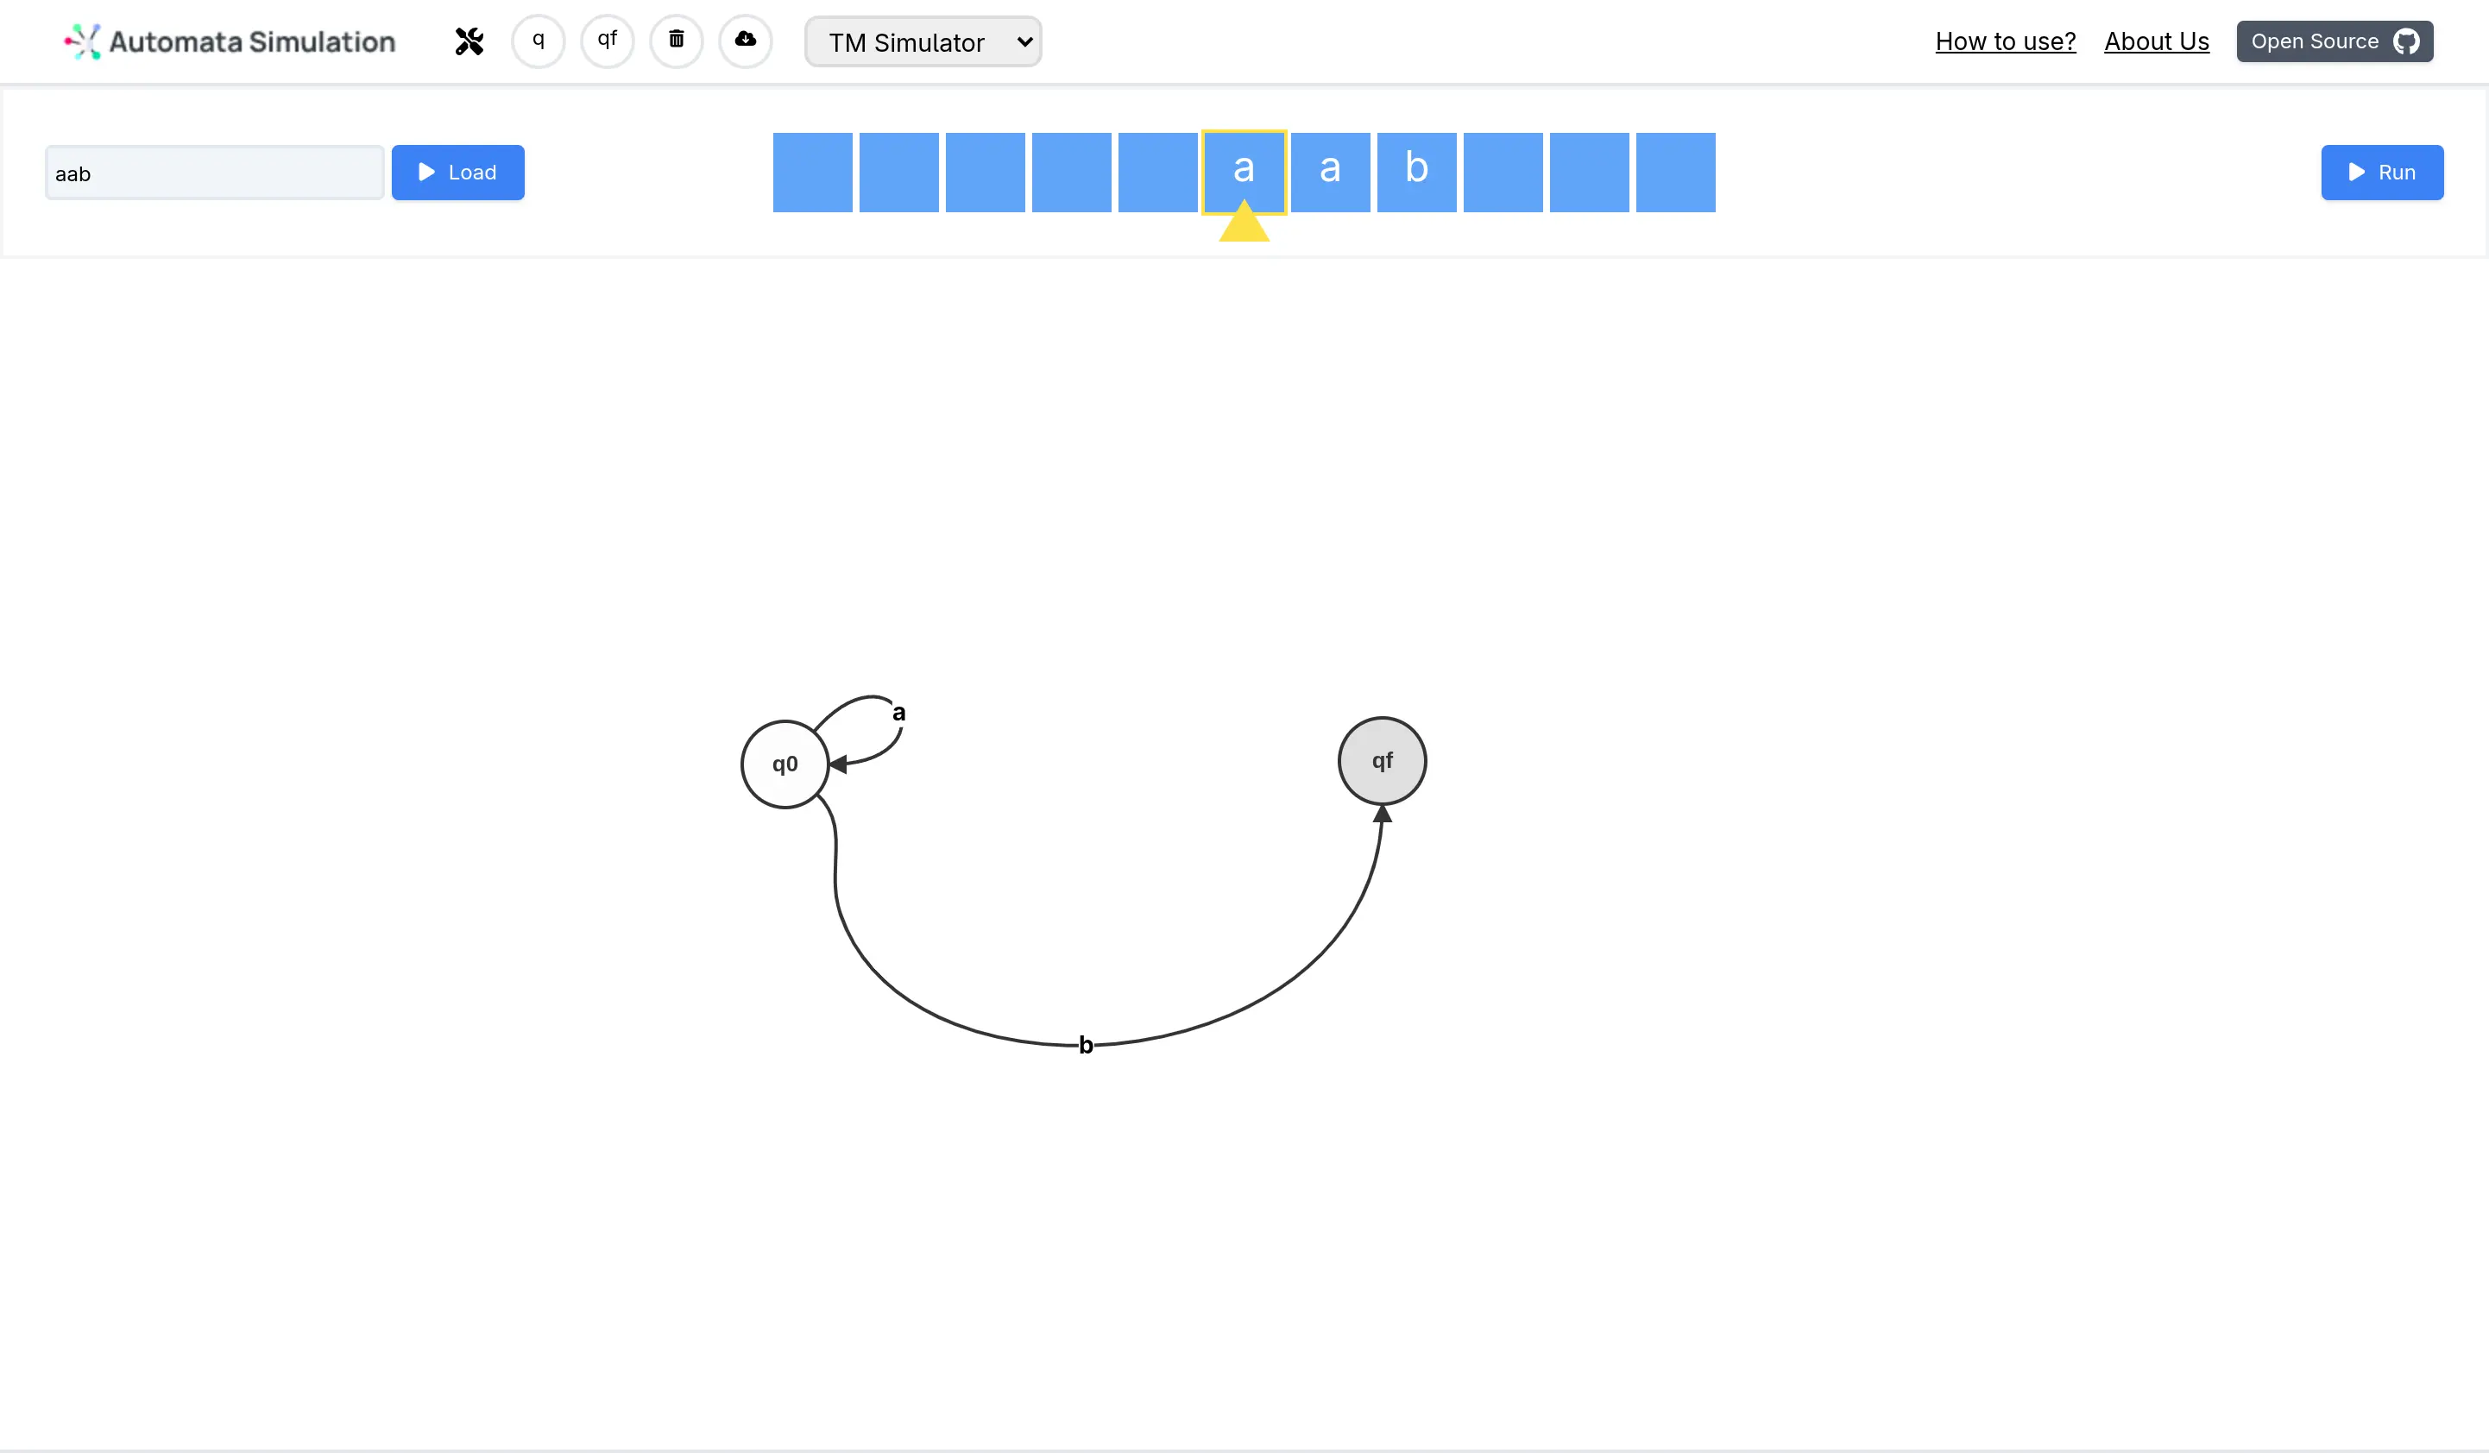Screen dimensions: 2489x1453
Task: Open the How to use? link
Action: 2005,41
